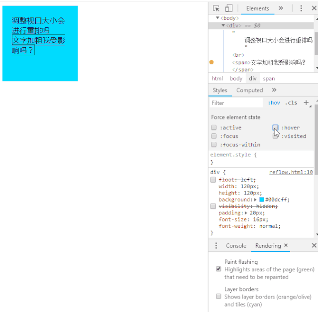The image size is (318, 312).
Task: Check the :hover state checkbox
Action: [275, 127]
